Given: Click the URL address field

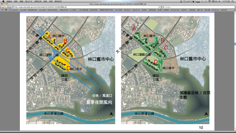Looking at the screenshot, I should click(86, 7).
